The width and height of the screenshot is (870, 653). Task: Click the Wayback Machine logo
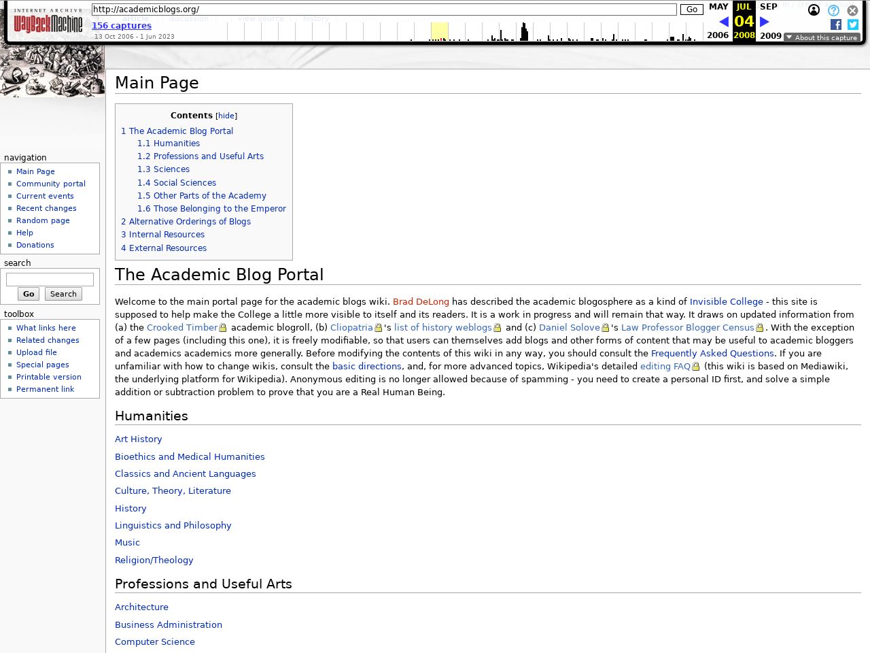[48, 22]
